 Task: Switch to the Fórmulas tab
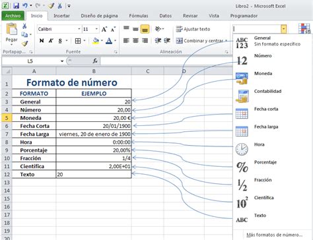[x=139, y=16]
